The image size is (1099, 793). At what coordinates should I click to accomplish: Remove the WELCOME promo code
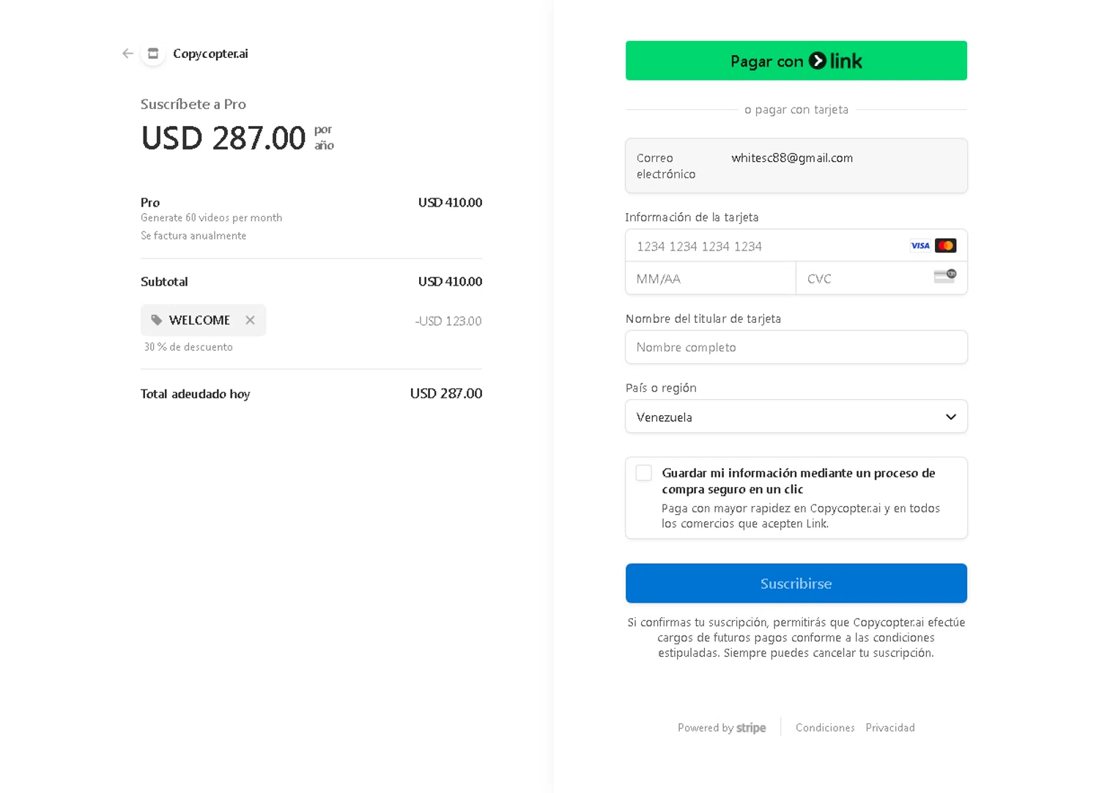point(250,320)
